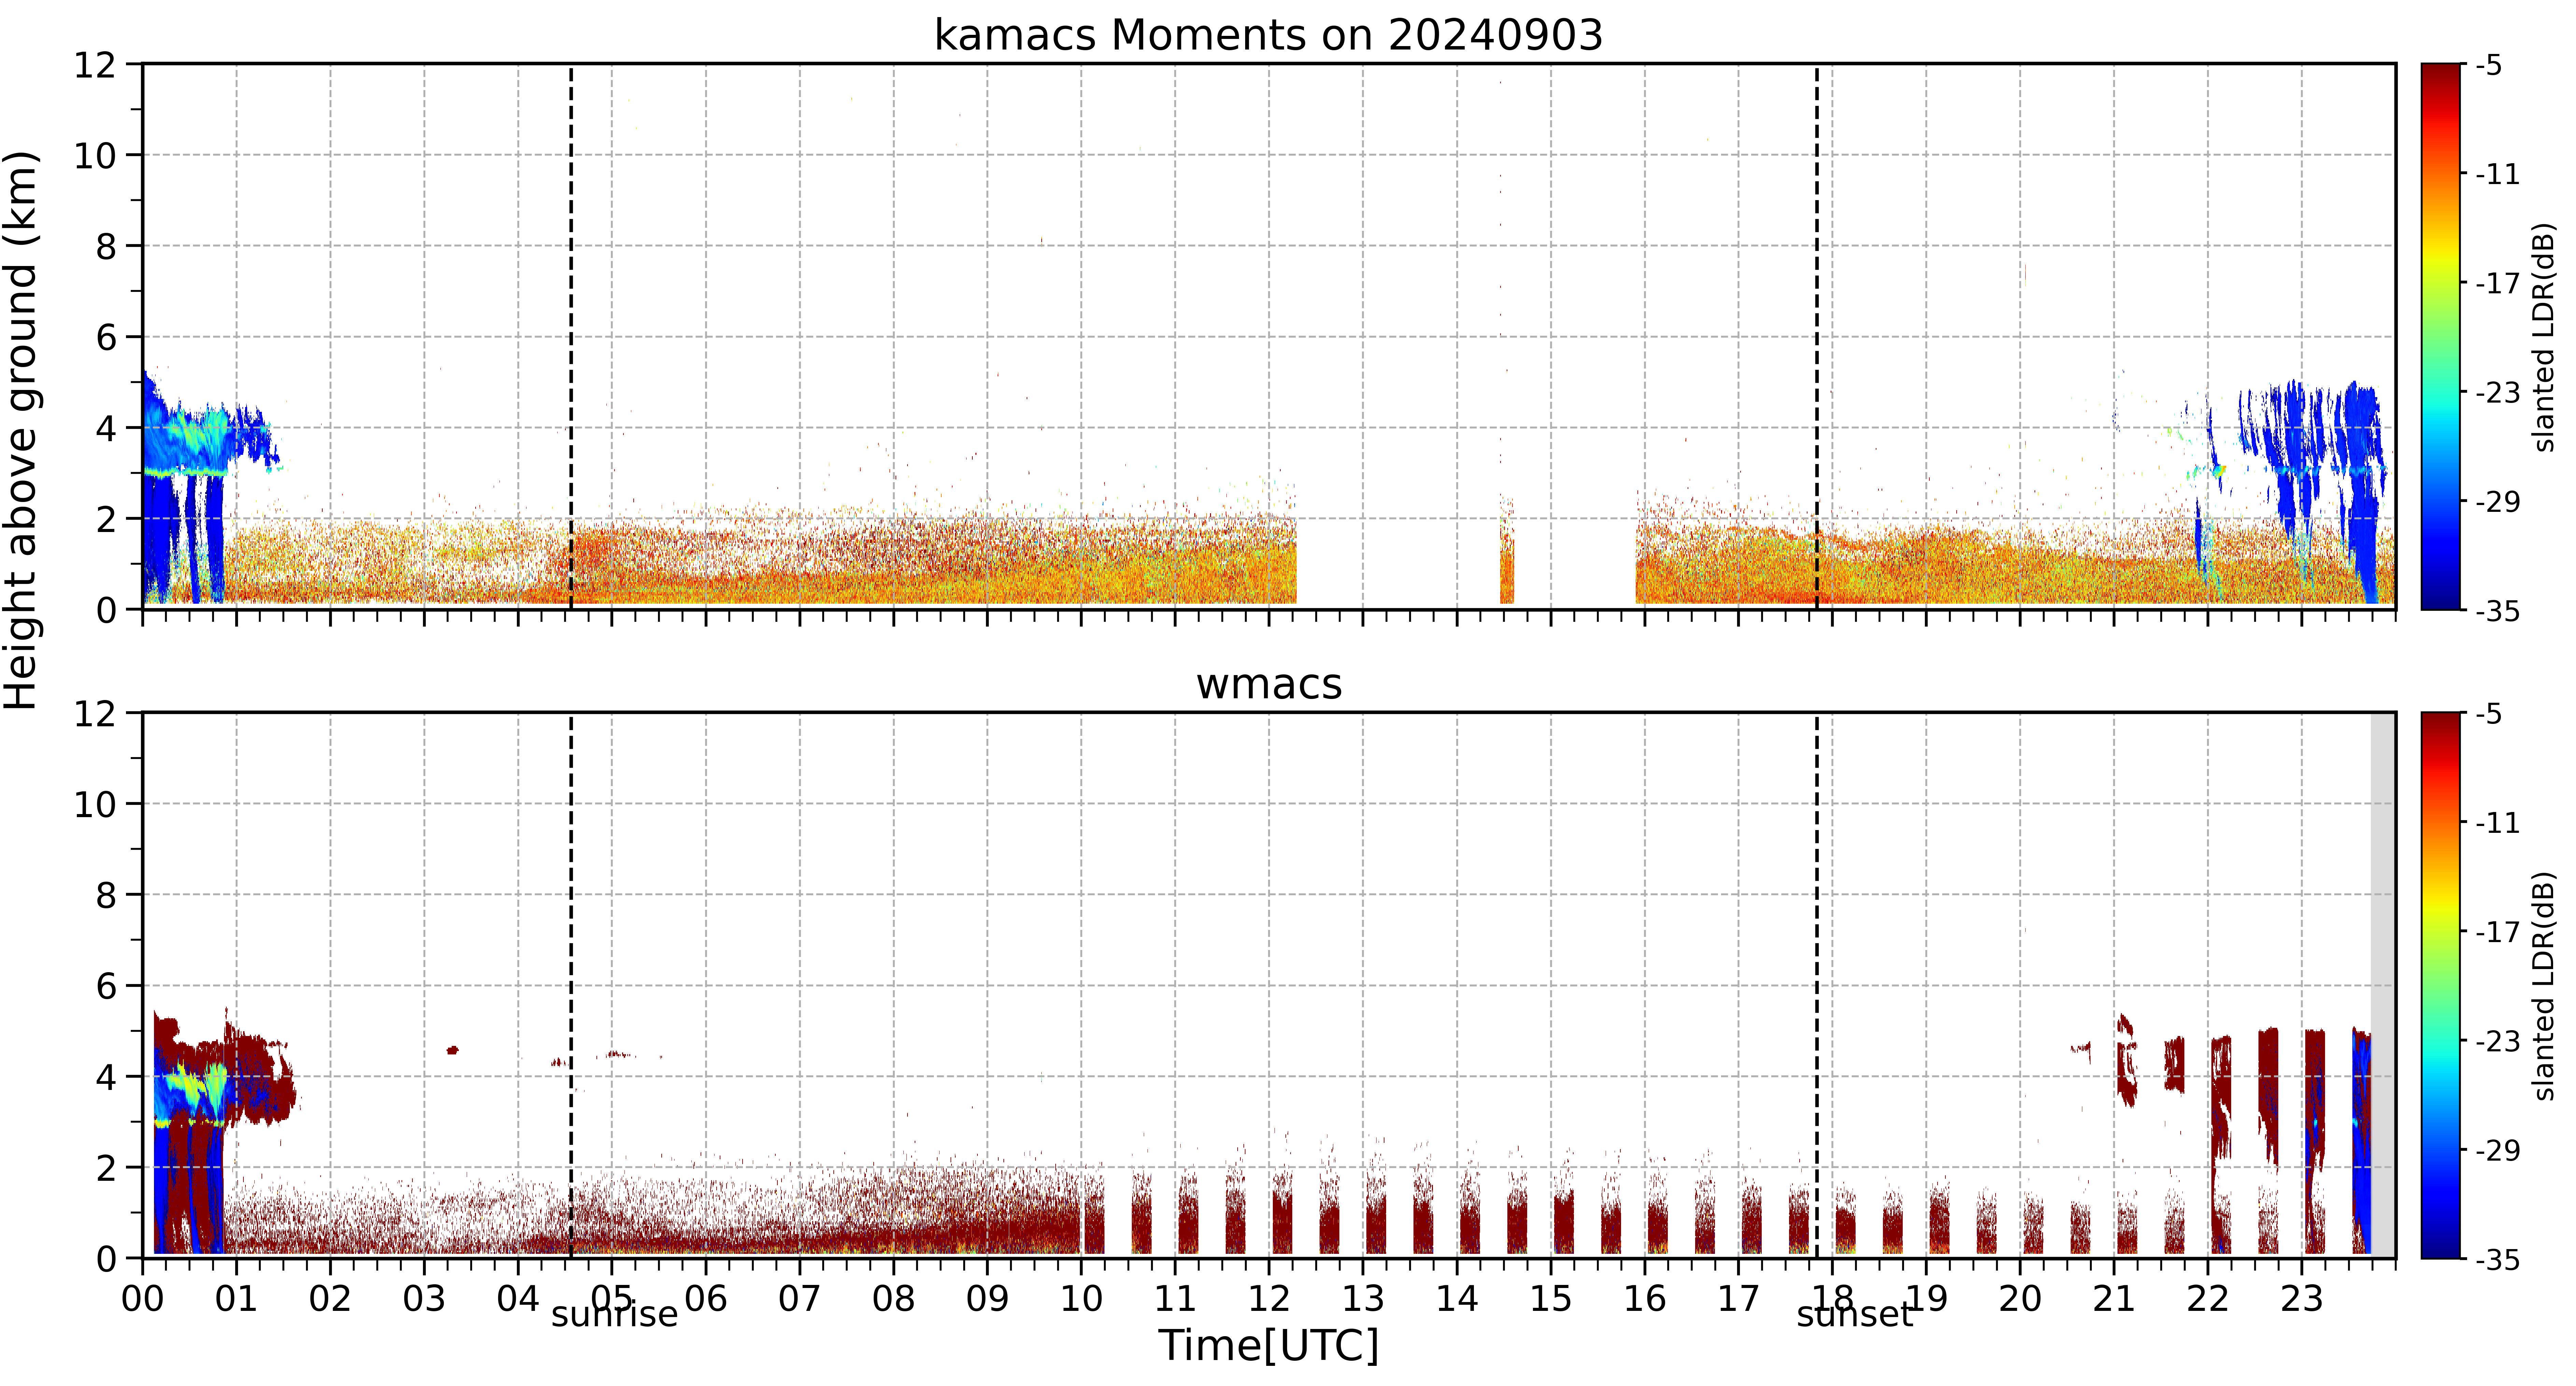Click the wmacs LDR colorbar gradient
This screenshot has height=1386, width=2576.
tap(2441, 986)
